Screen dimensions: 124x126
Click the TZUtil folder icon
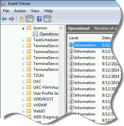[x=29, y=75]
